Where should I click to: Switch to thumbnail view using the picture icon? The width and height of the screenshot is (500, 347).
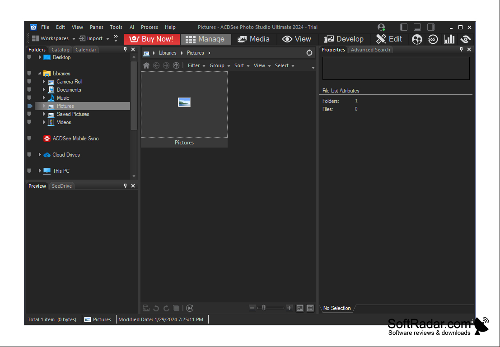pos(300,308)
